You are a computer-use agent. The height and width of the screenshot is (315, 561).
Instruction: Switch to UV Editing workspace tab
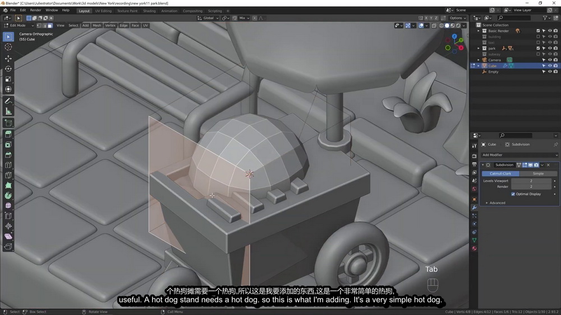103,11
